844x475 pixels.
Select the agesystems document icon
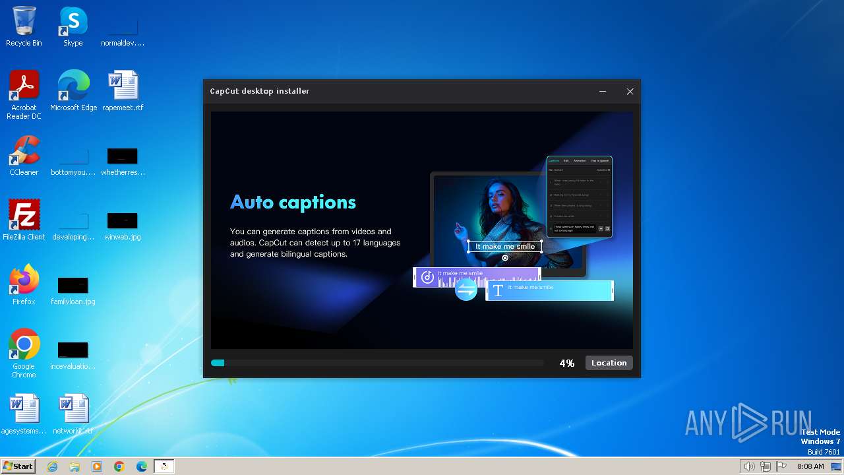point(24,414)
